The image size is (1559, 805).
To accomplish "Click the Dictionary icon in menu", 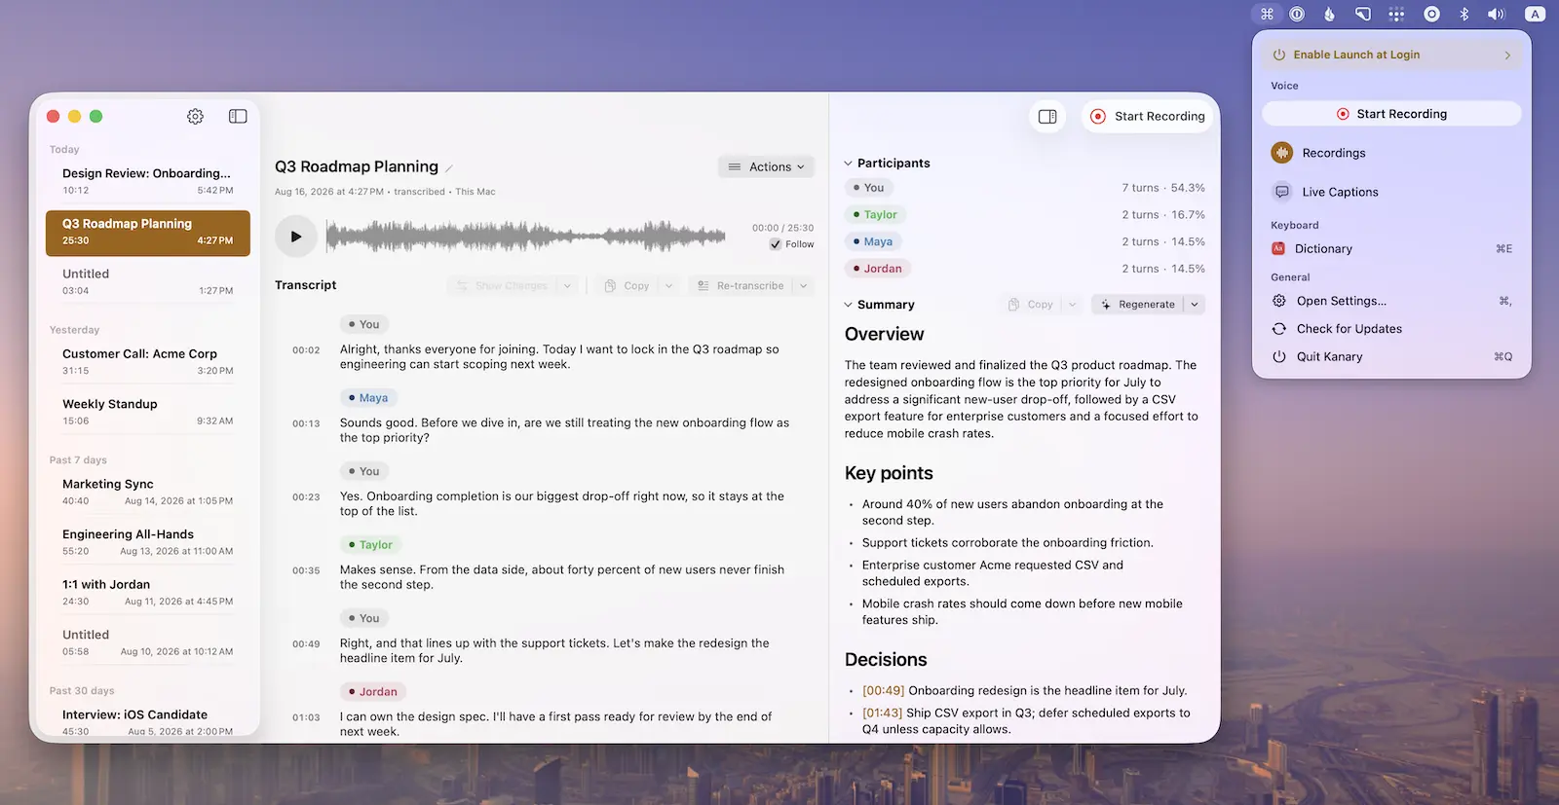I will 1278,248.
